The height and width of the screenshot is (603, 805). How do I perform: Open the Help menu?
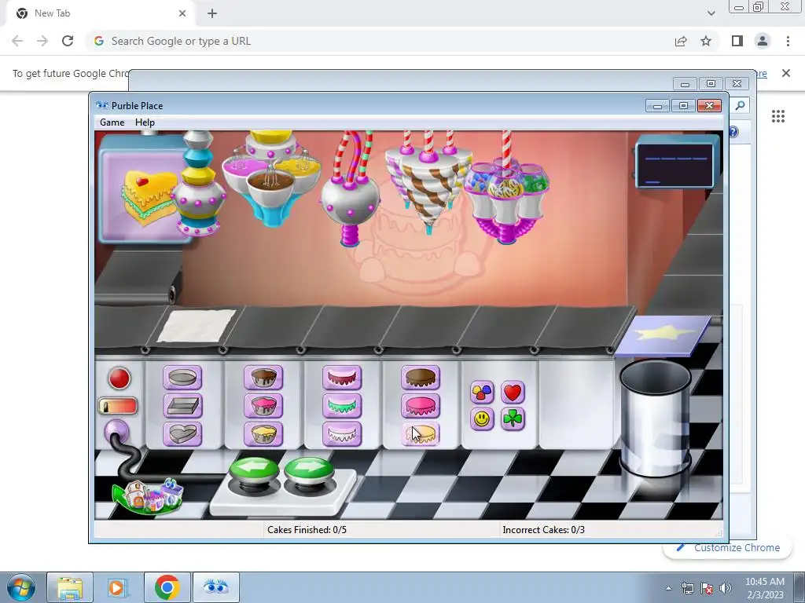145,122
